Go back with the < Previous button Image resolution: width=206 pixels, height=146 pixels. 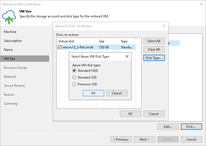point(121,139)
